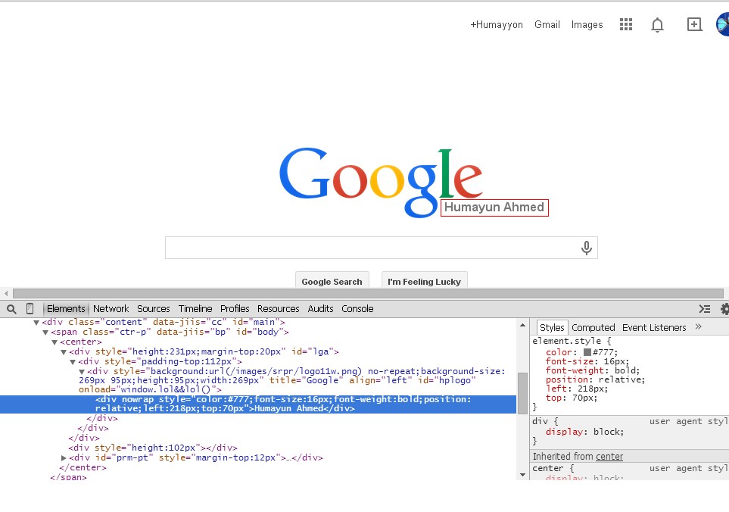
Task: Switch to the Network tab in DevTools
Action: point(111,308)
